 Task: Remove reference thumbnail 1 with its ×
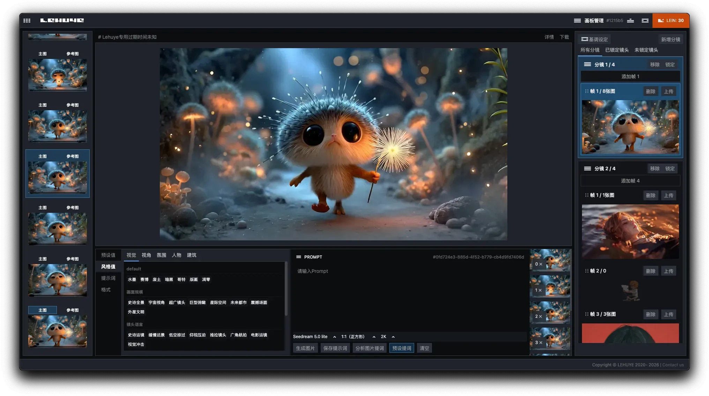coord(540,290)
